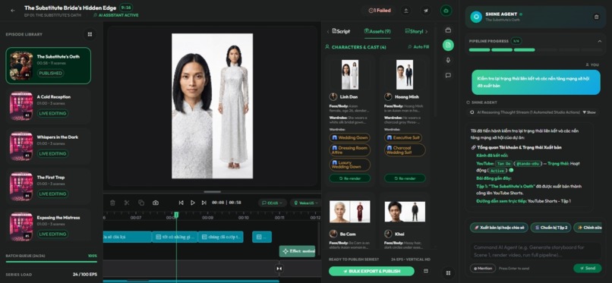Screen dimensions: 612x283
Task: Re-render Linh Dan character
Action: tap(350, 178)
